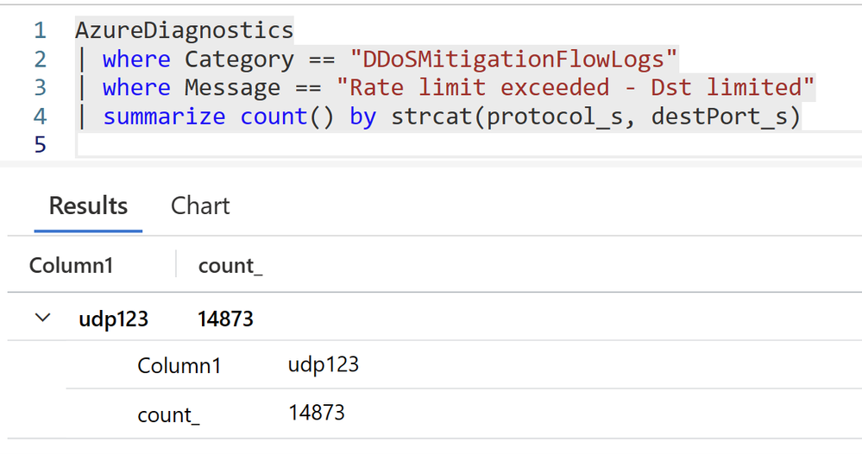
Task: Click the "DDoSMitigationFlowLogs" string in query
Action: click(x=513, y=59)
